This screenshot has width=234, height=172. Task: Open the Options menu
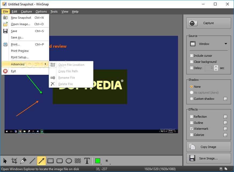pos(41,12)
